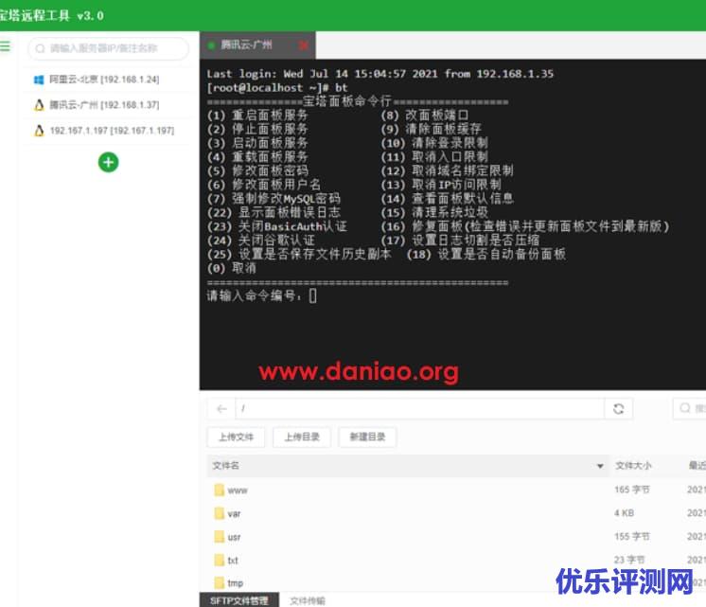706x607 pixels.
Task: Select the txt folder name
Action: (233, 561)
